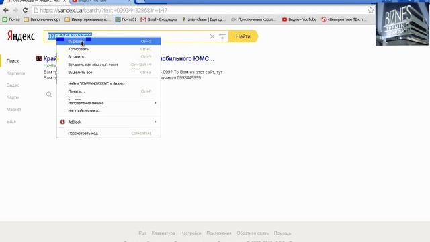Open Настройки языка... from the context menu
The height and width of the screenshot is (242, 430).
[109, 110]
